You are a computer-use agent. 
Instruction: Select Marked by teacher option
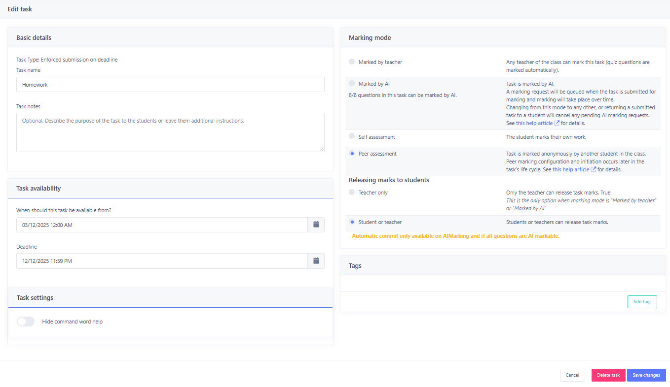coord(352,62)
